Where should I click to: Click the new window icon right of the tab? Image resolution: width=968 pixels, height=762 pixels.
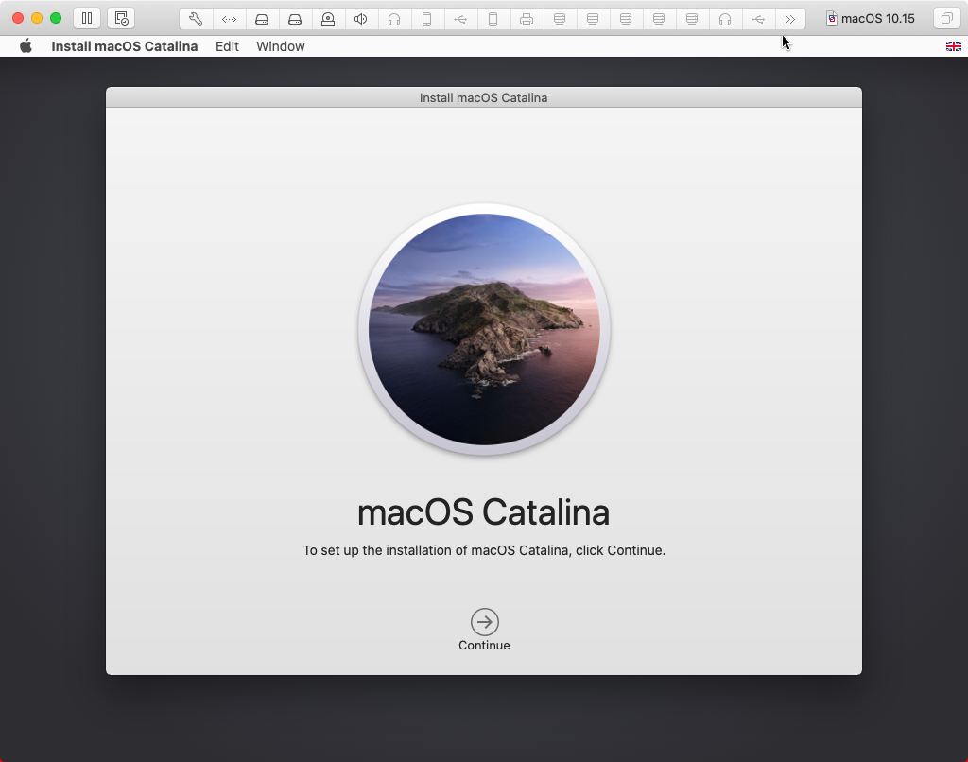[x=946, y=18]
